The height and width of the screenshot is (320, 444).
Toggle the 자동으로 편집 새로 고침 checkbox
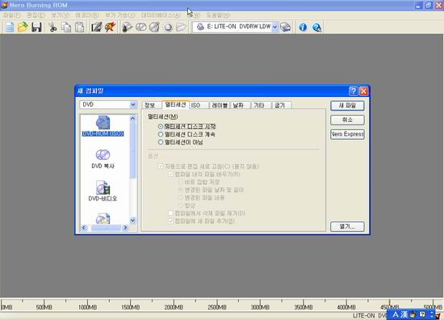[161, 166]
